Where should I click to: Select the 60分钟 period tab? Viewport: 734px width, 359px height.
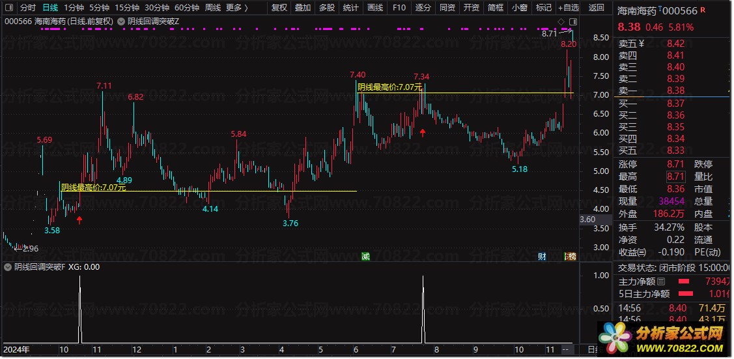click(187, 7)
